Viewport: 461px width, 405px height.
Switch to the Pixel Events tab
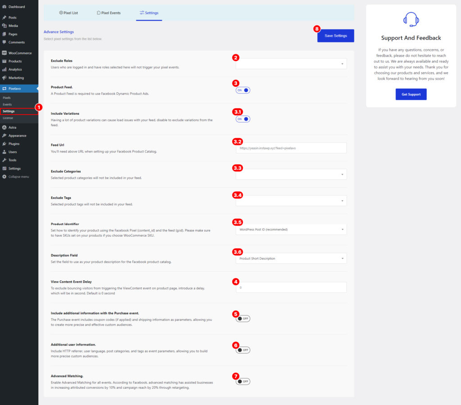(108, 13)
